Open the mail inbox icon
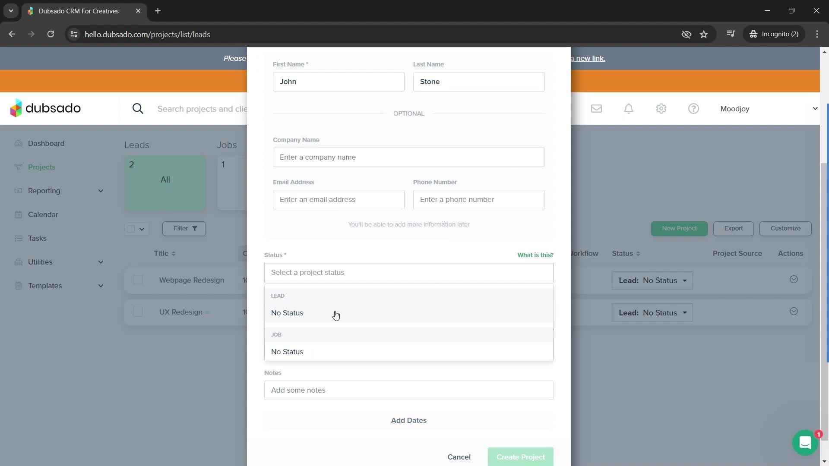Image resolution: width=829 pixels, height=466 pixels. click(596, 109)
